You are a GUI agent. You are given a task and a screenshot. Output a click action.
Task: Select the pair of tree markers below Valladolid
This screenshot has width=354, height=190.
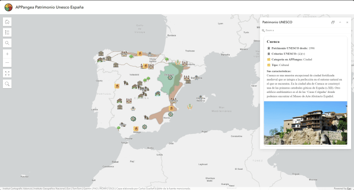click(x=147, y=79)
